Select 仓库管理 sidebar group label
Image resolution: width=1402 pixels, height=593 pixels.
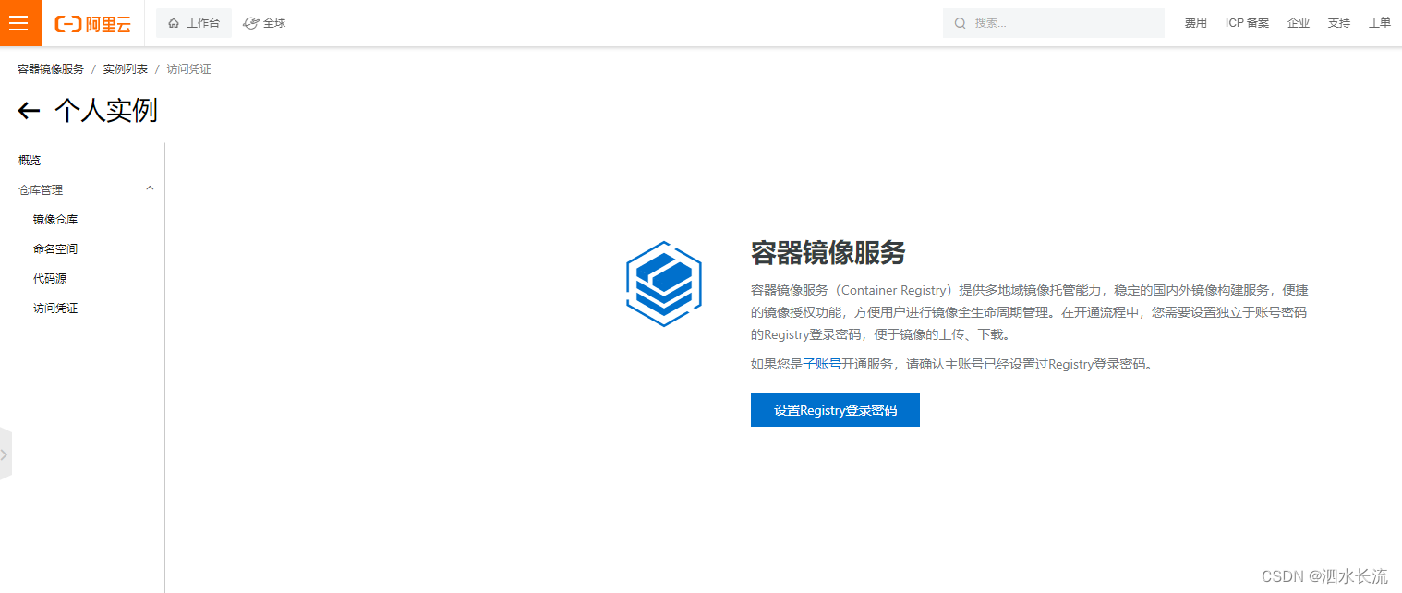[41, 190]
